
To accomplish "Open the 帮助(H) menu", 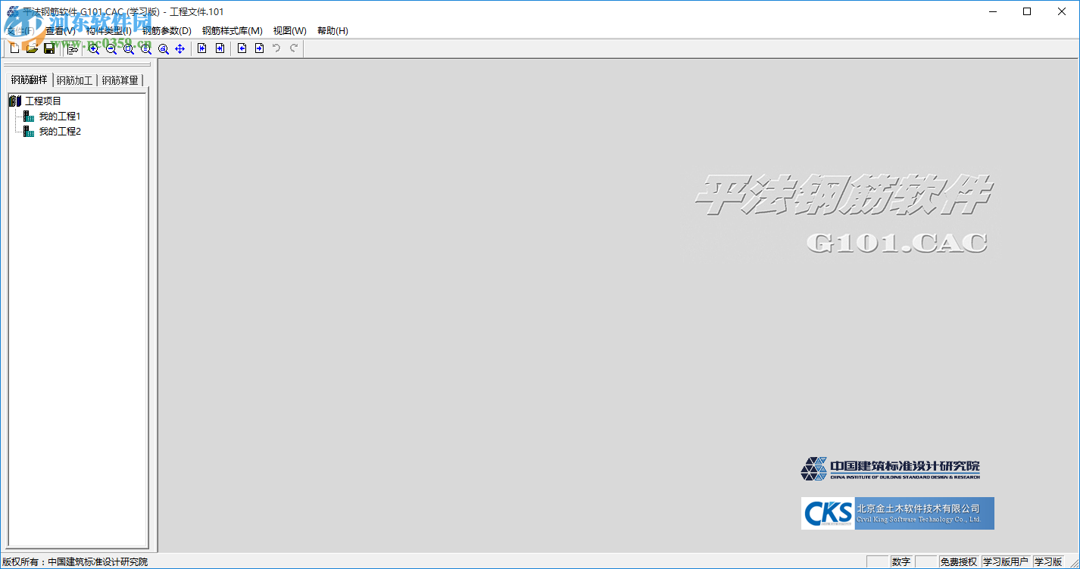I will (x=332, y=31).
